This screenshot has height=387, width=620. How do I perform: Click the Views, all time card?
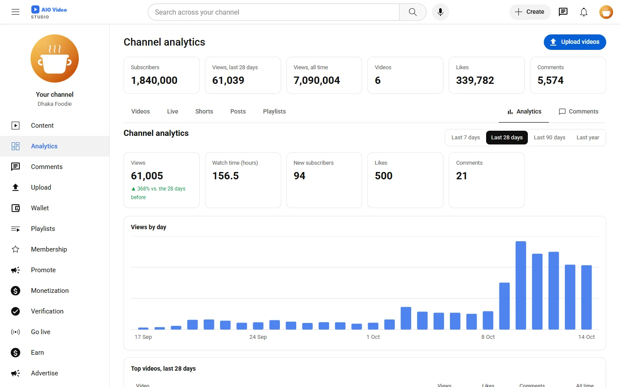324,75
